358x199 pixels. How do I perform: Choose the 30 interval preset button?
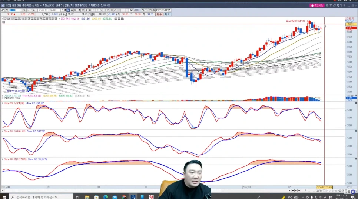pos(112,10)
